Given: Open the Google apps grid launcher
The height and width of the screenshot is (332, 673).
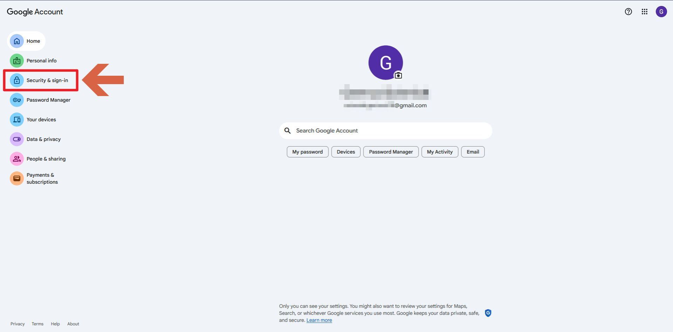Looking at the screenshot, I should [644, 12].
